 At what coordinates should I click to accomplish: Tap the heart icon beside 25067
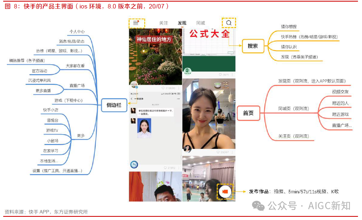pos(218,152)
